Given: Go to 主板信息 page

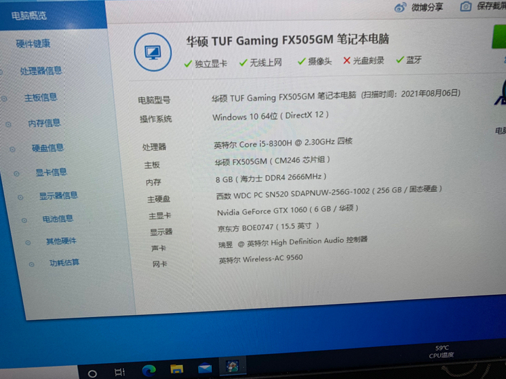Looking at the screenshot, I should point(41,97).
